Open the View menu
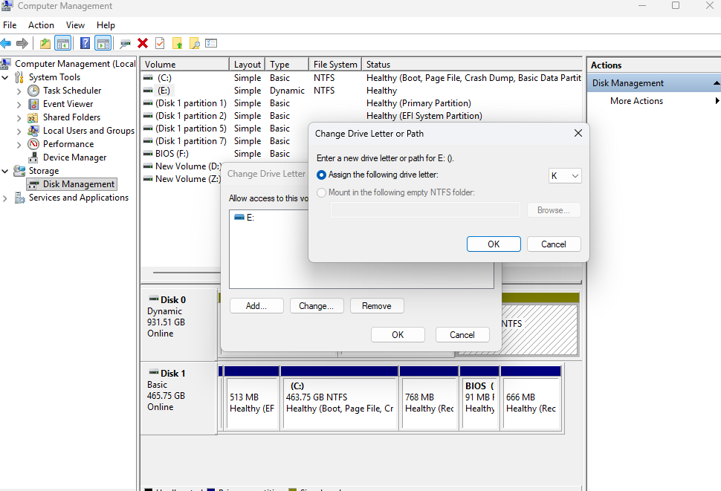This screenshot has height=491, width=721. coord(75,25)
